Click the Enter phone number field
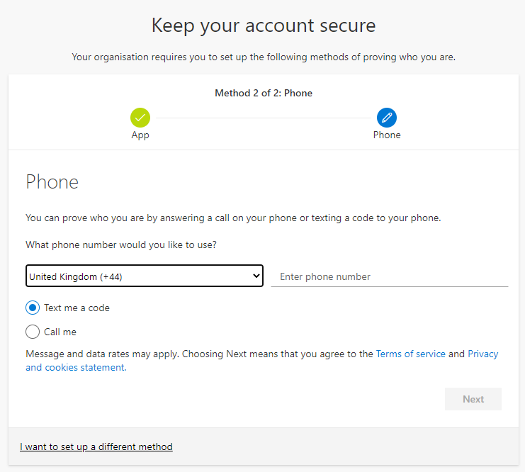Screen dimensions: 525x472 coord(390,276)
